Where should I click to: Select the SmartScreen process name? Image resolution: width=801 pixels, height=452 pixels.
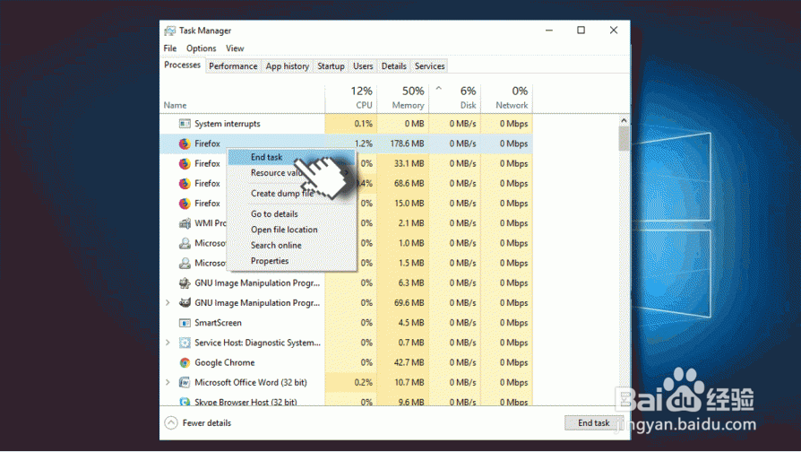click(218, 323)
